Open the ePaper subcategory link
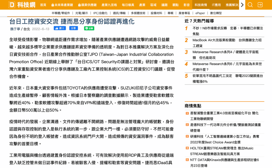 point(200,13)
